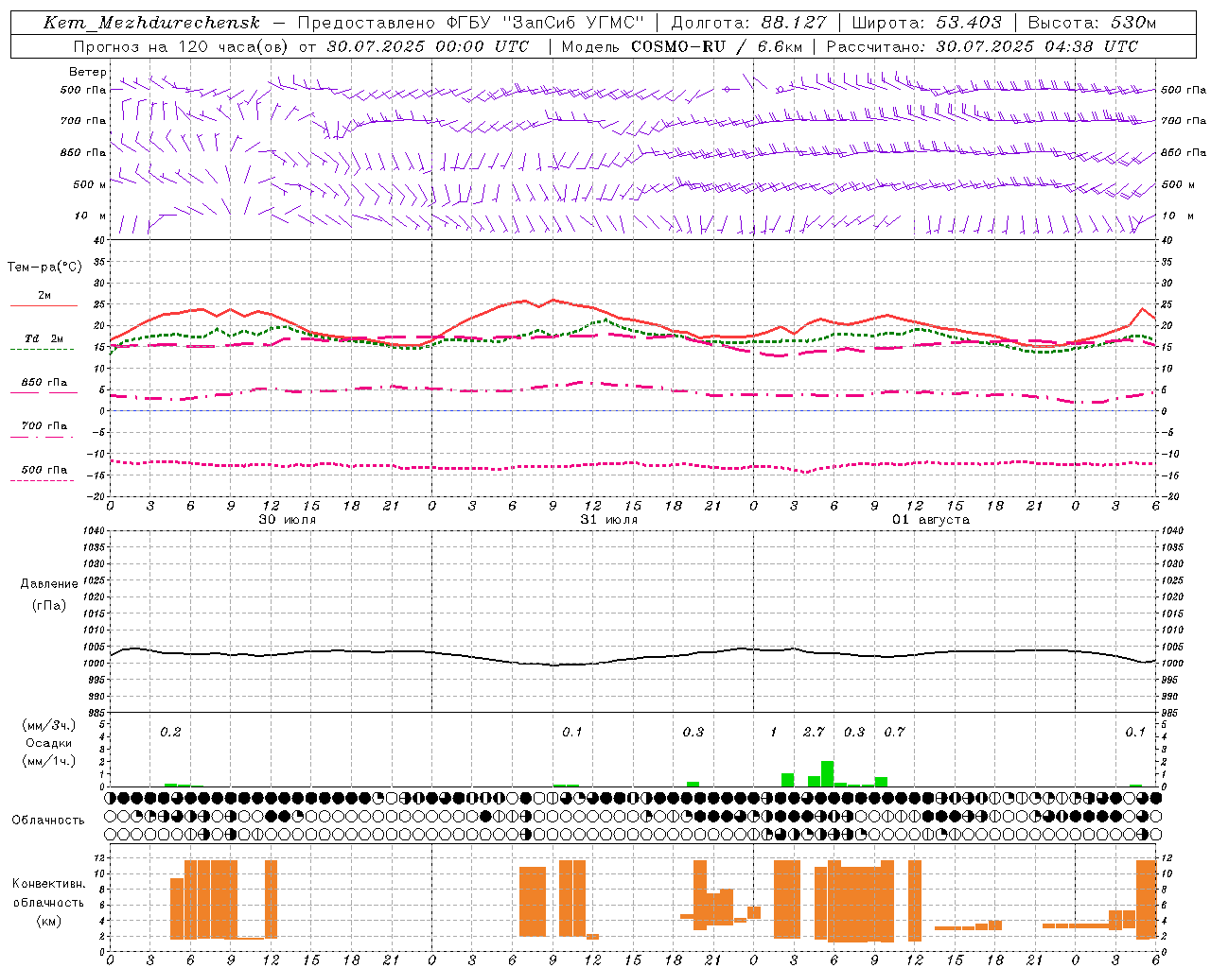Click the date label 01 августа

931,520
